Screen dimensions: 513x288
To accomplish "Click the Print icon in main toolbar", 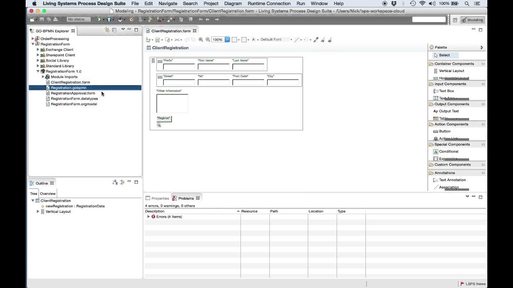I will (x=56, y=19).
